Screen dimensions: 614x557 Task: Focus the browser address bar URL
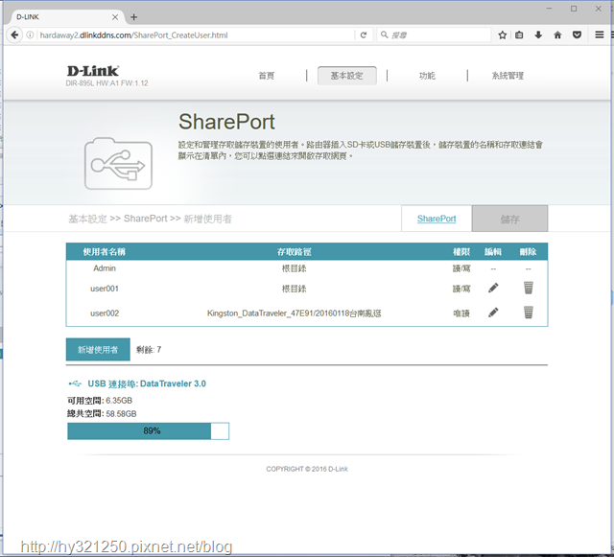pyautogui.click(x=196, y=35)
